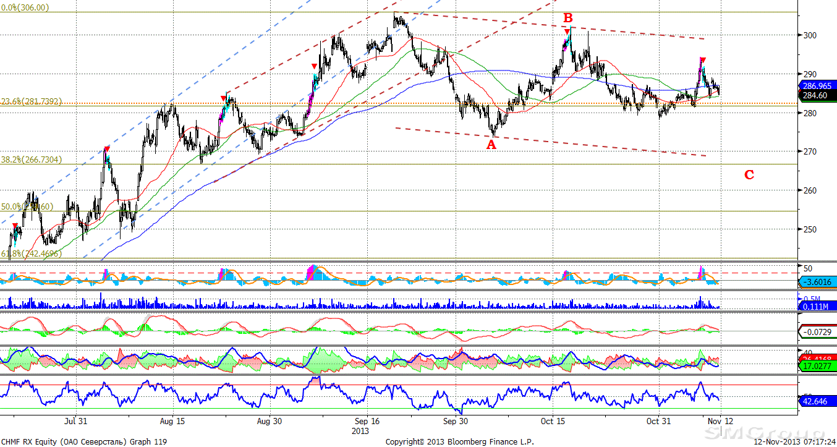Click the red triangle marker at chart's far left

click(15, 226)
